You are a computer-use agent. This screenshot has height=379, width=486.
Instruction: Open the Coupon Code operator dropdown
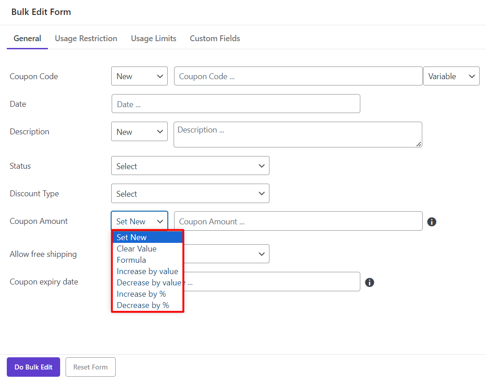click(x=139, y=76)
